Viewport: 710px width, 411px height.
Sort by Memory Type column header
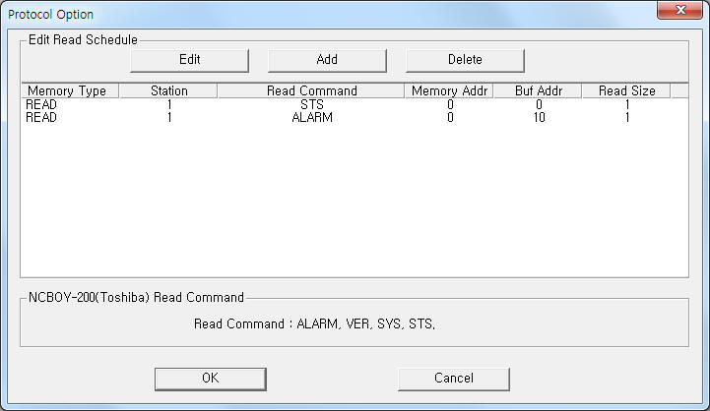click(x=67, y=90)
